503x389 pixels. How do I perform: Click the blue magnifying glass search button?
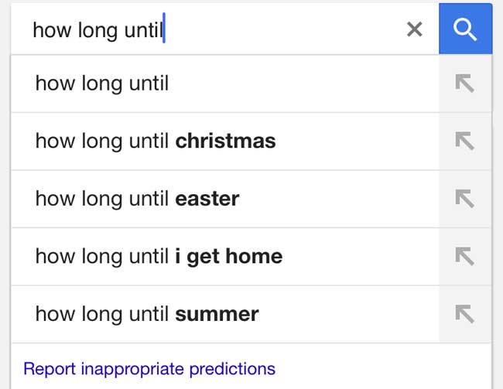pyautogui.click(x=464, y=29)
